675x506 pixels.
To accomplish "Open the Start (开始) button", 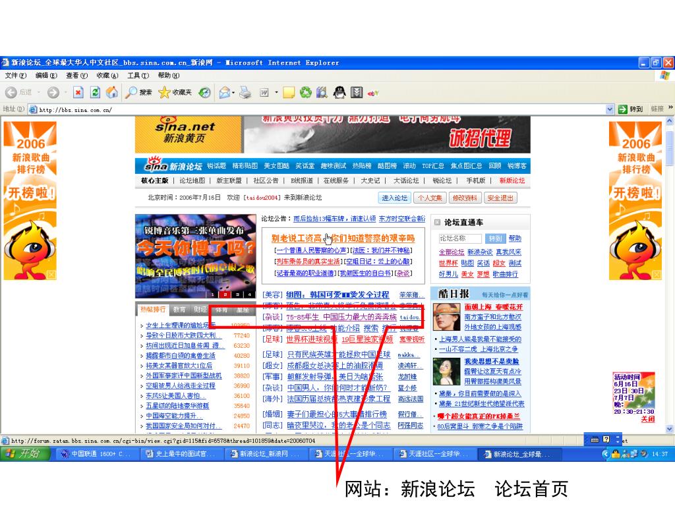I will coord(24,453).
